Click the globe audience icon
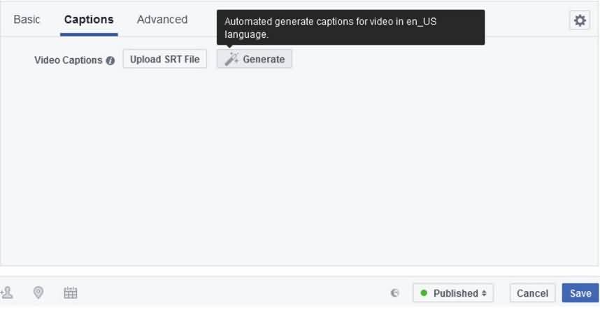 point(395,294)
